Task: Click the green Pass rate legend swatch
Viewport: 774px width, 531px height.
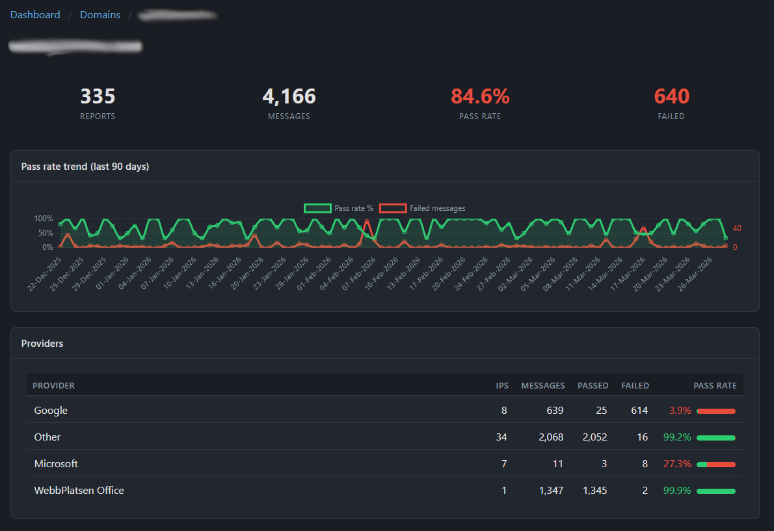Action: [x=317, y=208]
